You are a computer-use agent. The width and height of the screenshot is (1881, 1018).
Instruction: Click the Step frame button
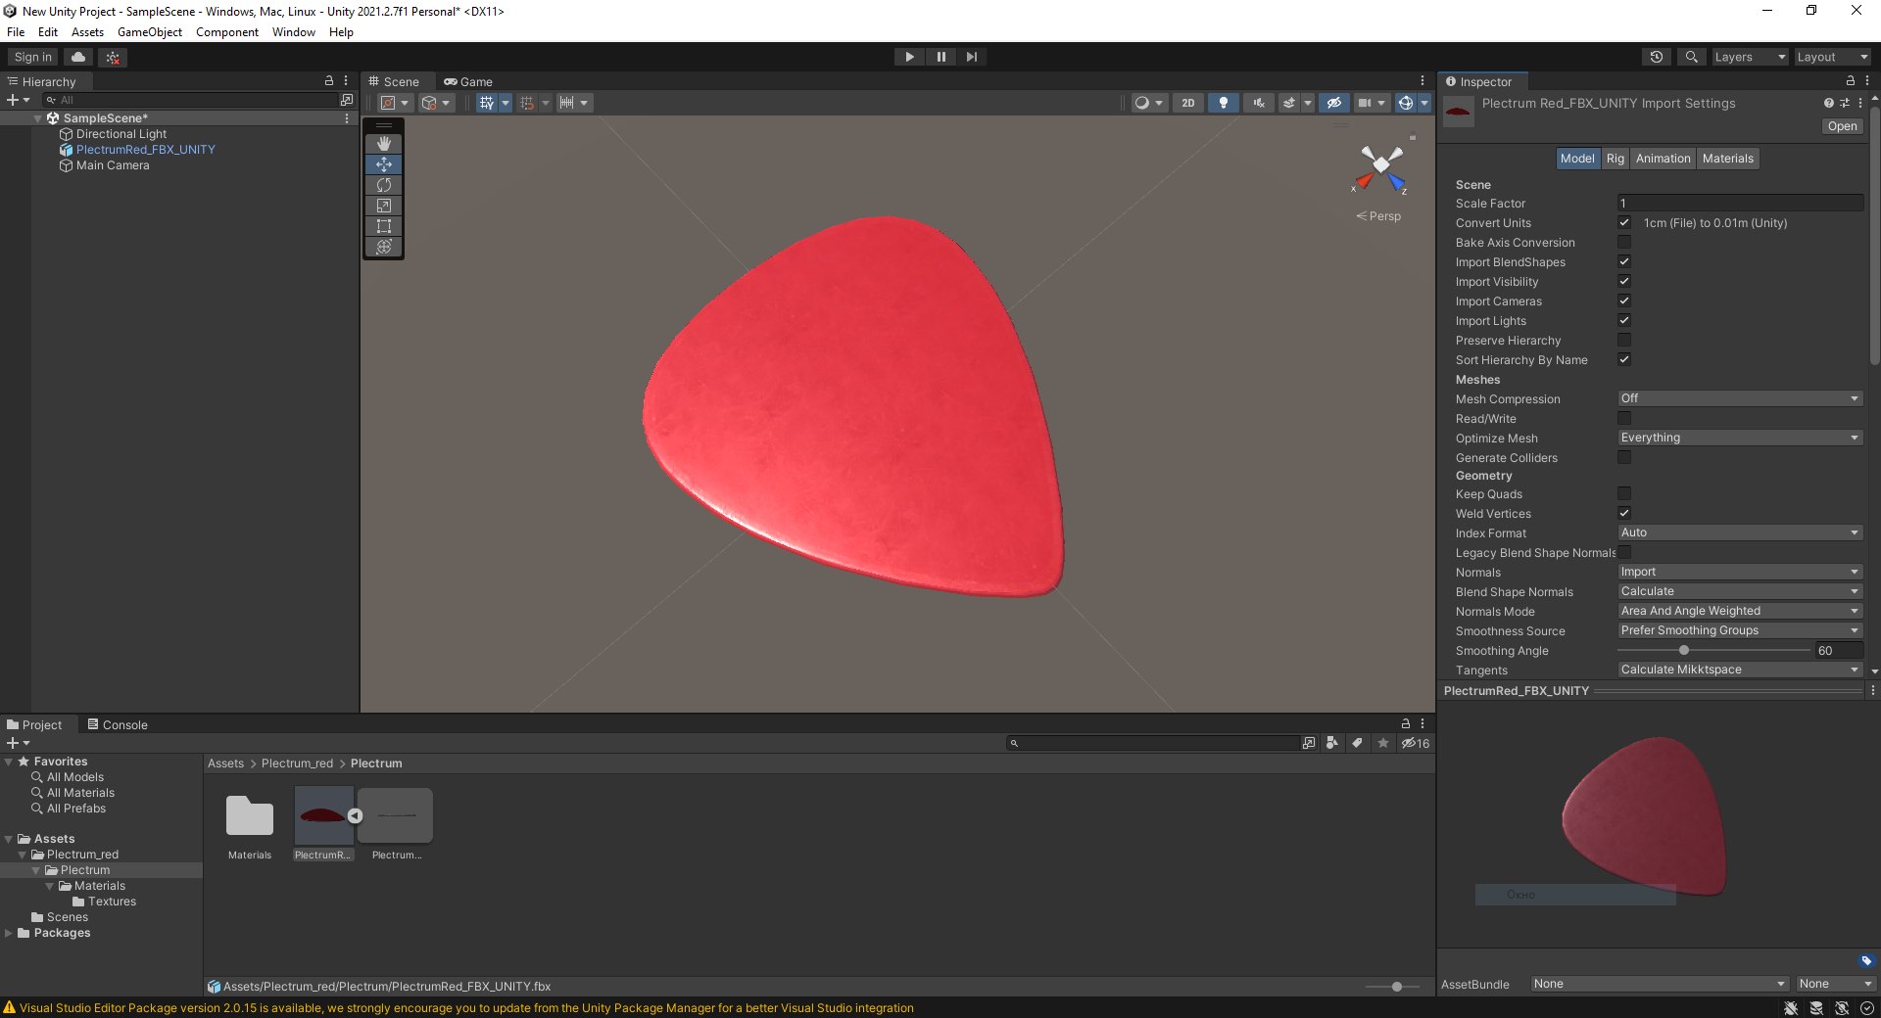(x=972, y=57)
